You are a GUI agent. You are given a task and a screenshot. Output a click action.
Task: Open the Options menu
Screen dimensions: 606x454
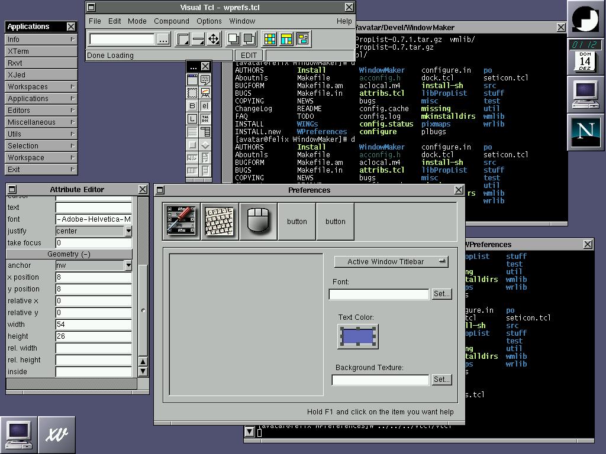pyautogui.click(x=209, y=21)
